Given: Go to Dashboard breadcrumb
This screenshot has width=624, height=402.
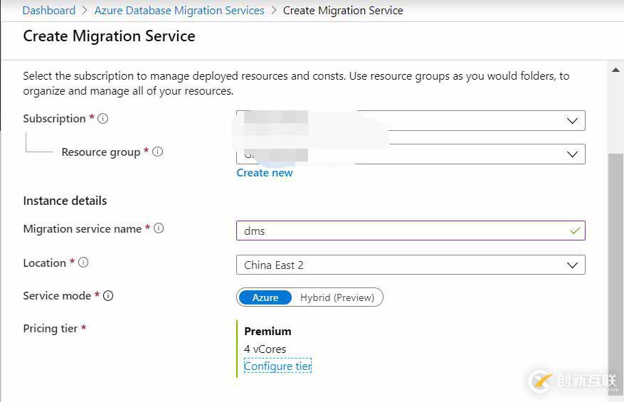Looking at the screenshot, I should [x=48, y=11].
